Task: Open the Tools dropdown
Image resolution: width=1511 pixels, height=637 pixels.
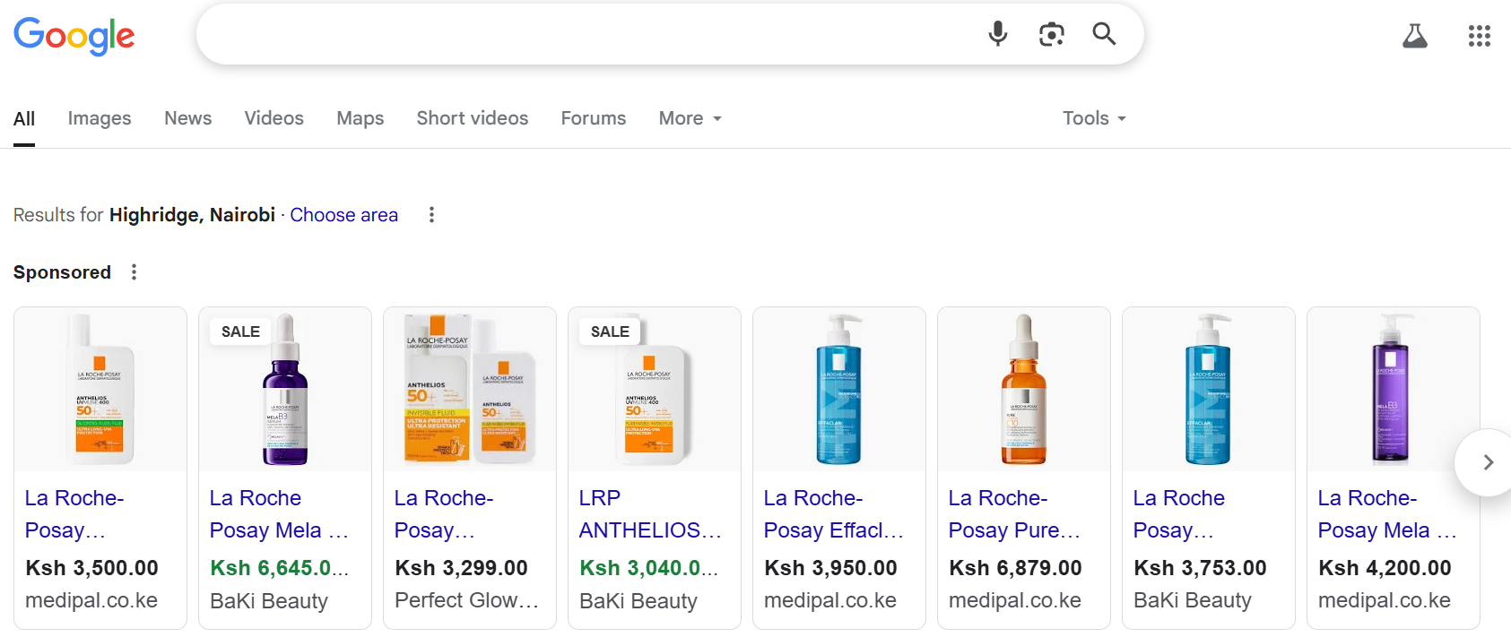Action: tap(1094, 118)
